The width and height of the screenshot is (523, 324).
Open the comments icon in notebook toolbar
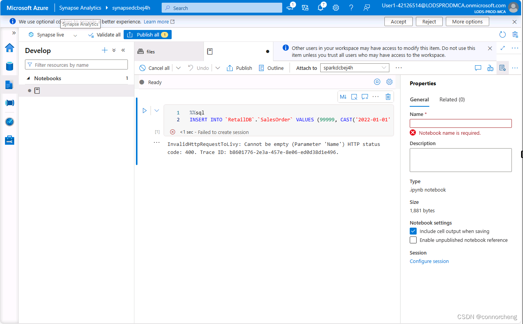[x=478, y=68]
